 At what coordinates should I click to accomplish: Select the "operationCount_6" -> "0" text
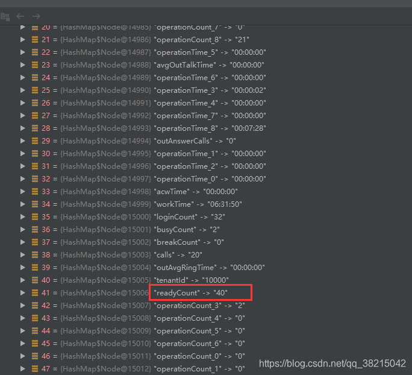pyautogui.click(x=199, y=344)
